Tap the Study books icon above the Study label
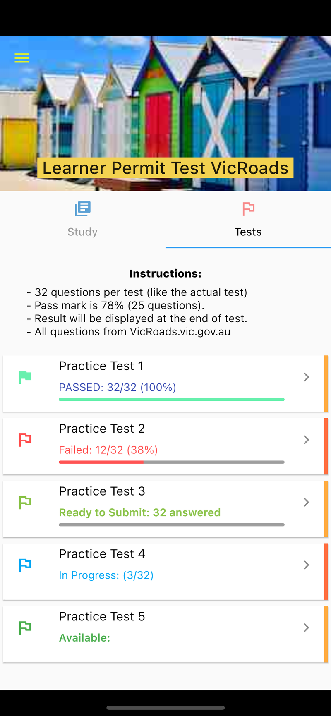This screenshot has width=331, height=716. pos(82,209)
